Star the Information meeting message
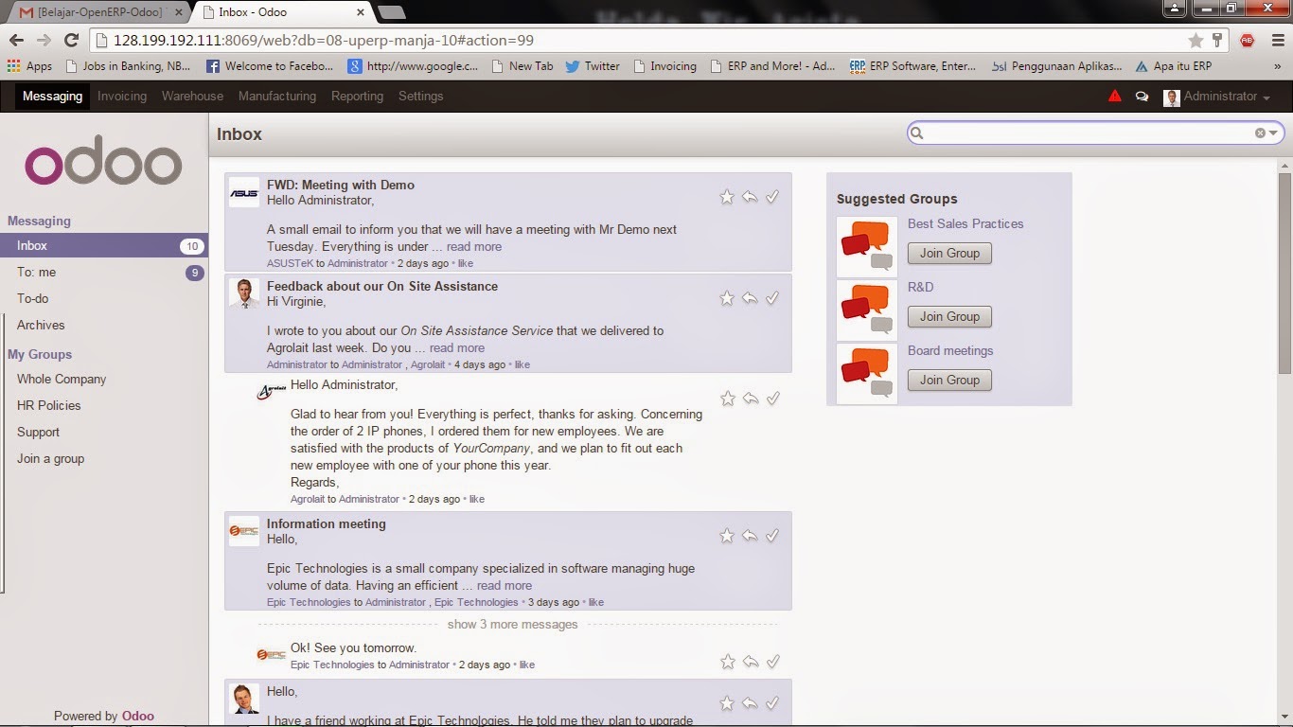This screenshot has width=1293, height=727. pyautogui.click(x=727, y=536)
